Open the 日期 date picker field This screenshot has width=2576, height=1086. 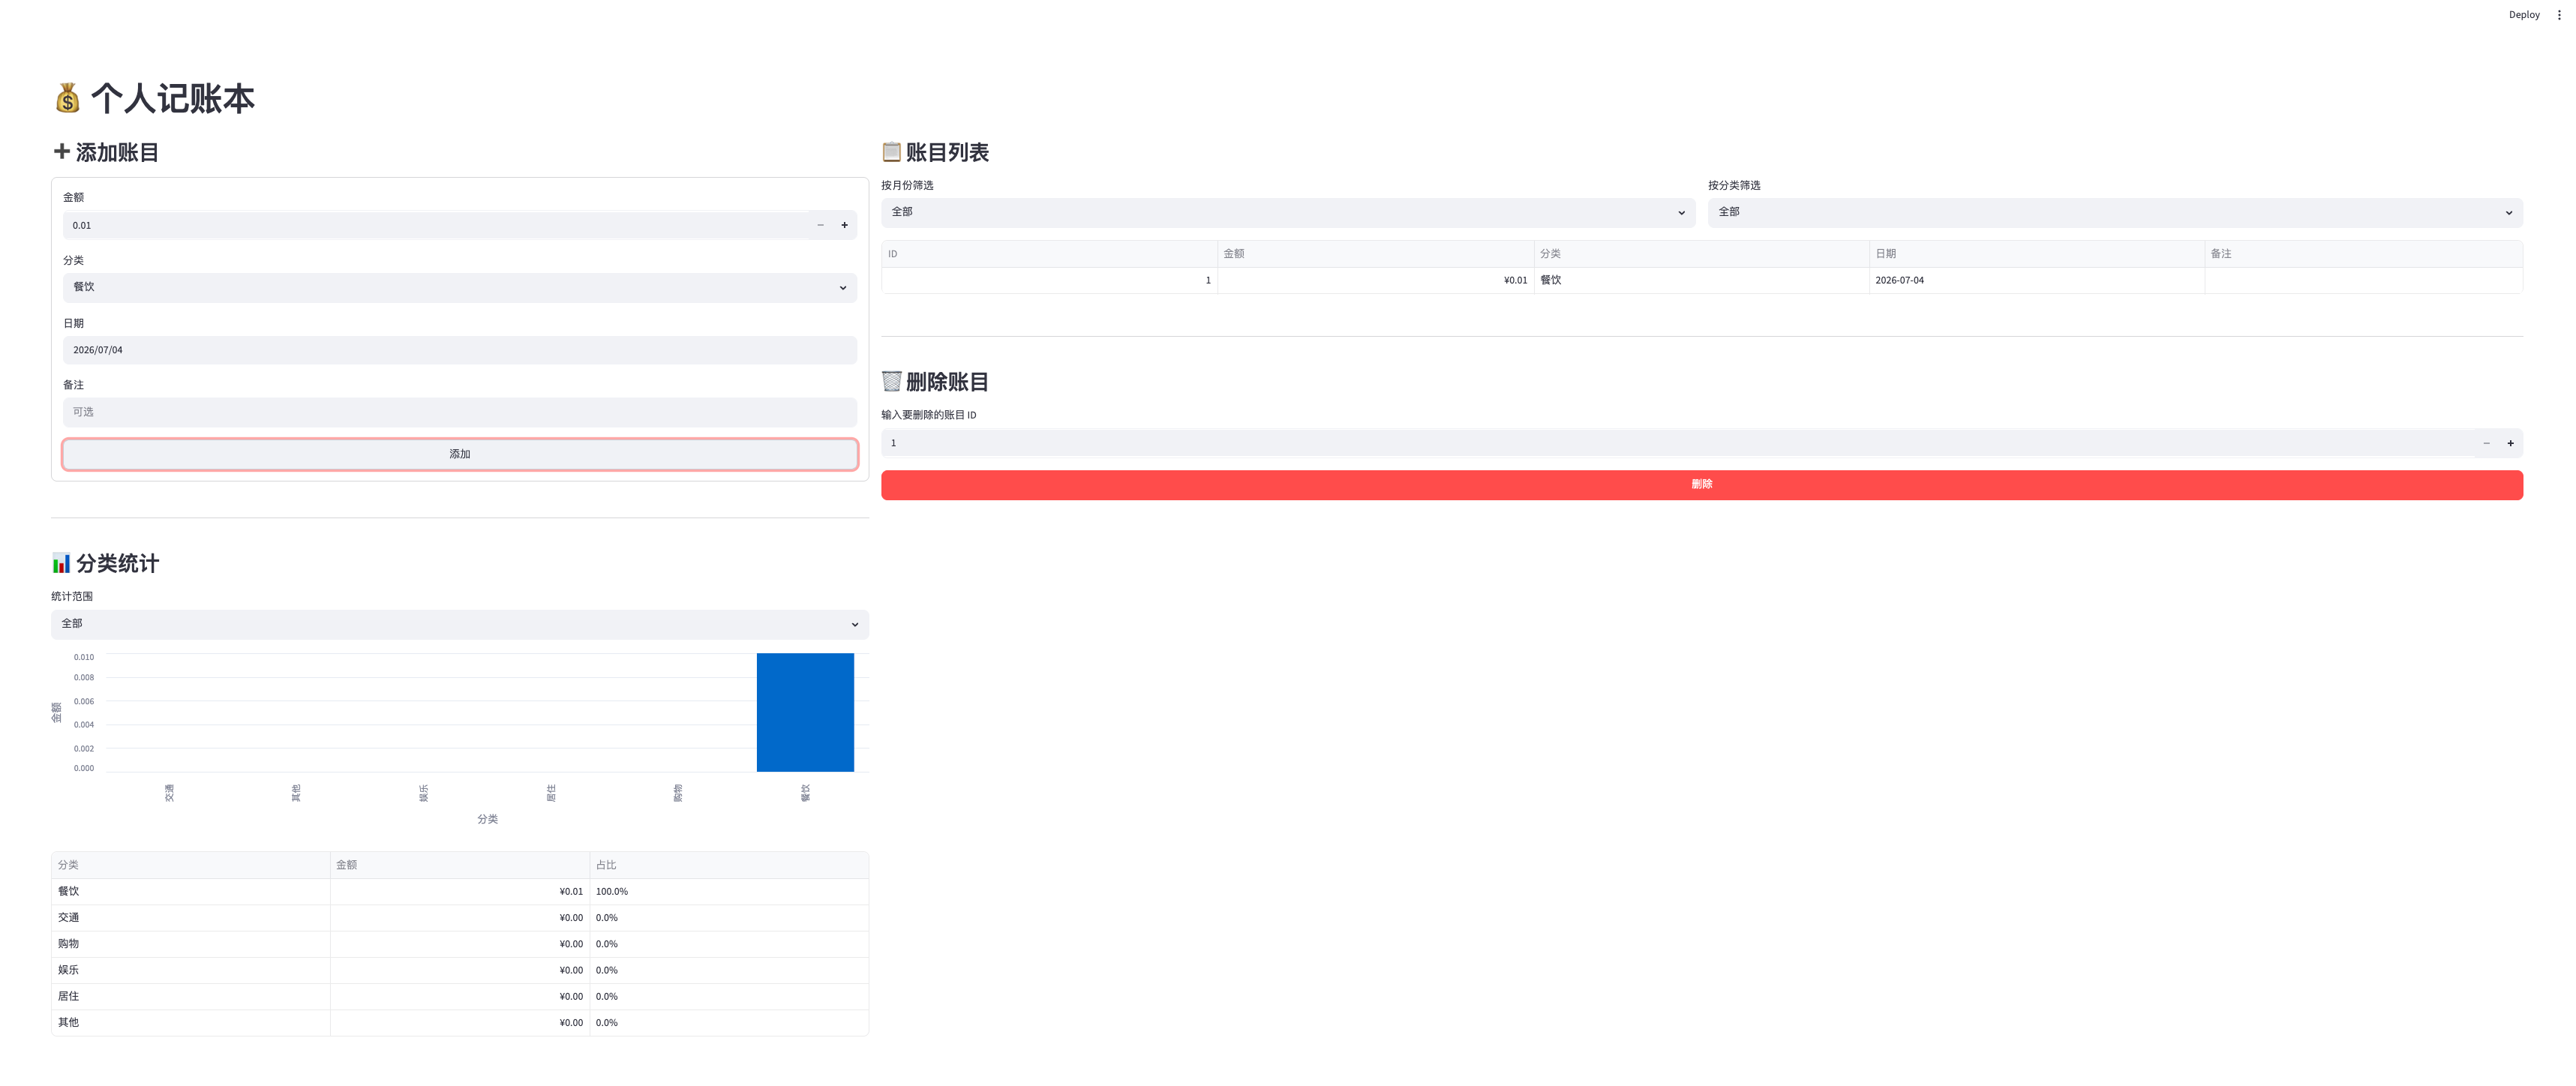[x=460, y=350]
